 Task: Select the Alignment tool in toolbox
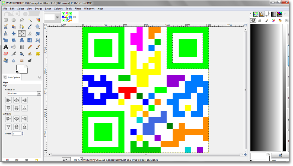coord(22,33)
